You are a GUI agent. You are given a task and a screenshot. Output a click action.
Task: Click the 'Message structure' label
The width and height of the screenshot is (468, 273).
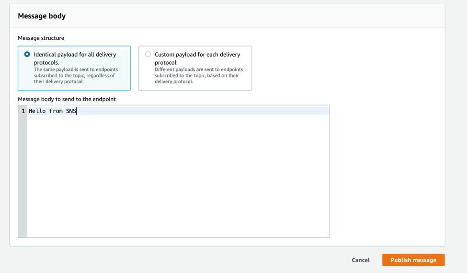[x=41, y=38]
